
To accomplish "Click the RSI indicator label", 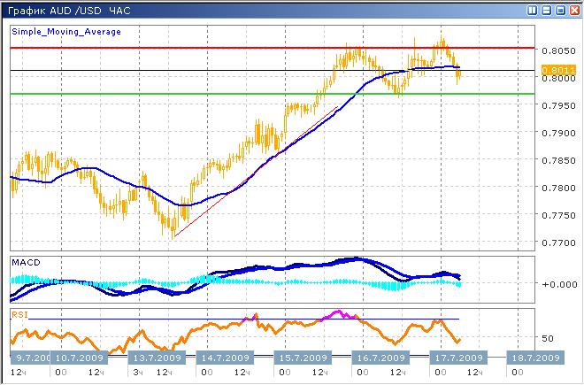I will click(19, 313).
